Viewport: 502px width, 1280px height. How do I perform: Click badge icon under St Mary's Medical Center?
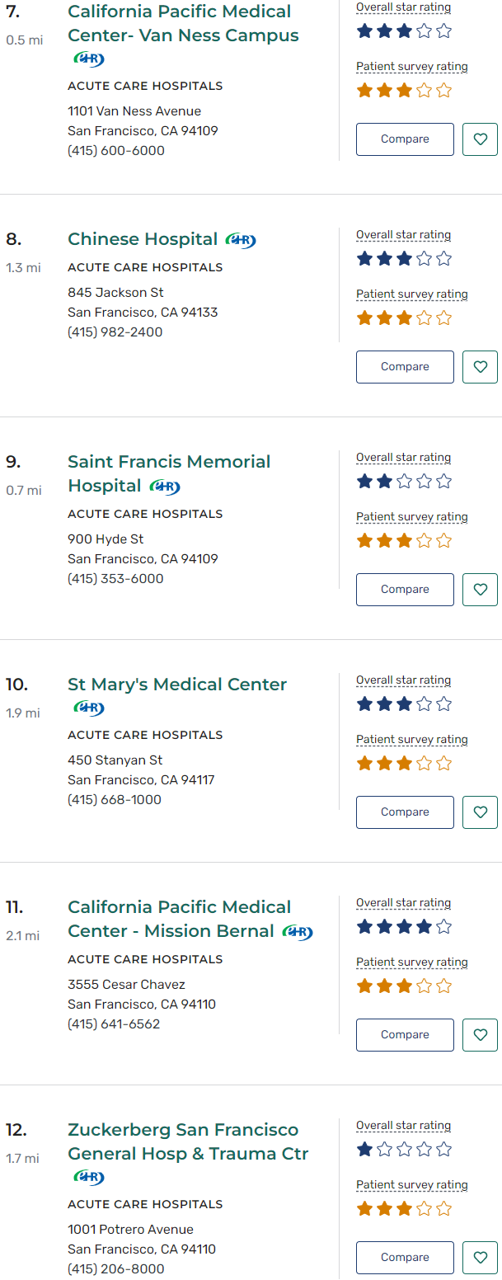[x=89, y=708]
